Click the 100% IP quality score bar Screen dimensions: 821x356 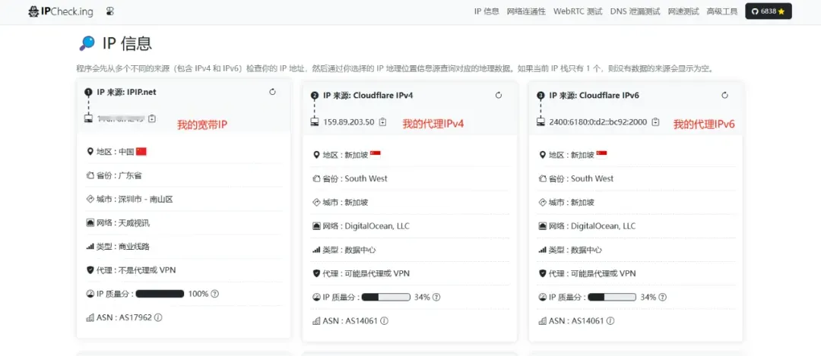pyautogui.click(x=160, y=294)
